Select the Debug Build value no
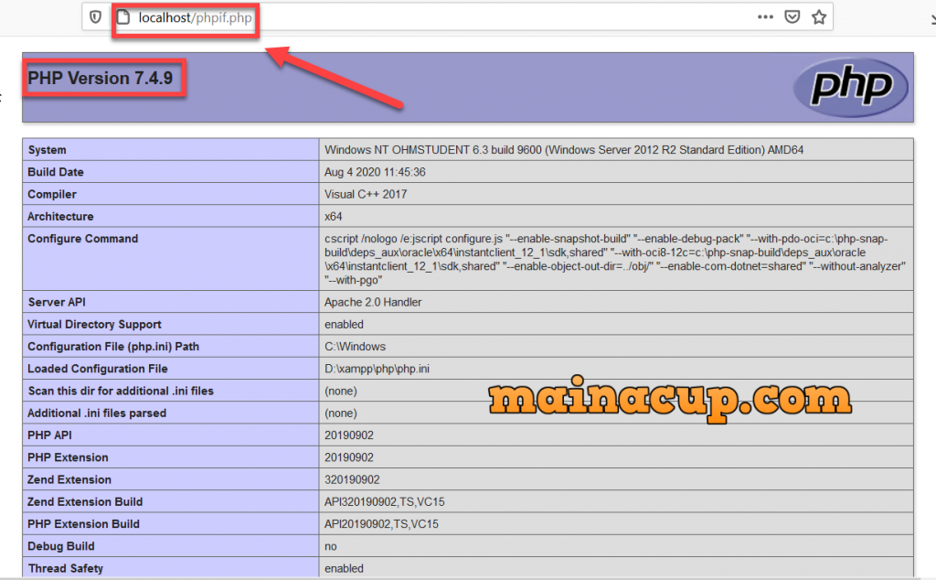The image size is (936, 580). [330, 546]
